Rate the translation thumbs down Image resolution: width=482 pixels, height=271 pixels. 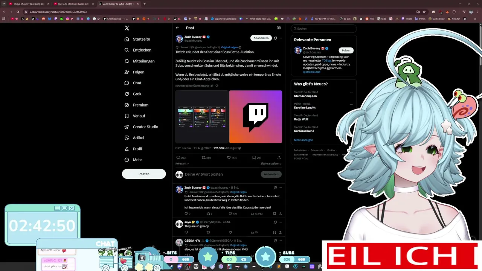tap(217, 86)
